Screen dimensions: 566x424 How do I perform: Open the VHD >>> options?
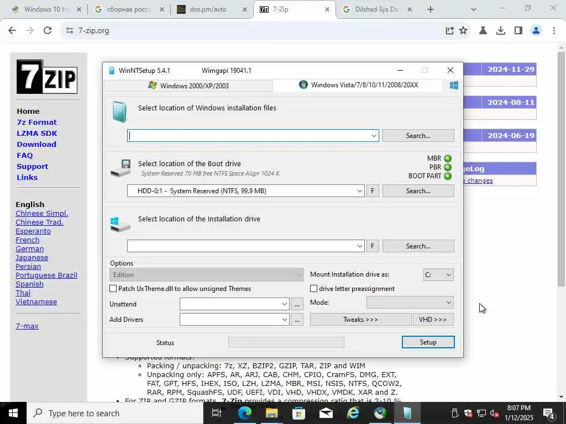click(433, 320)
